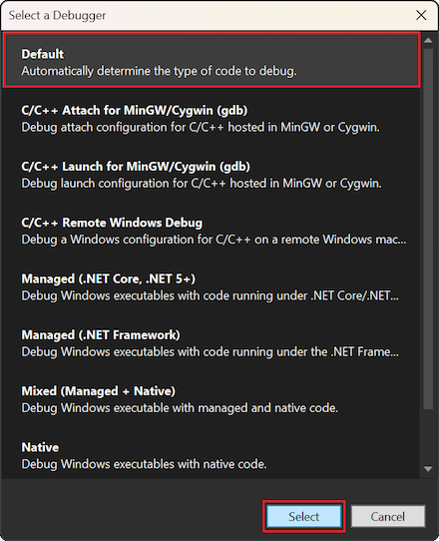Cancel the Select a Debugger dialog
This screenshot has width=439, height=541.
pyautogui.click(x=387, y=516)
